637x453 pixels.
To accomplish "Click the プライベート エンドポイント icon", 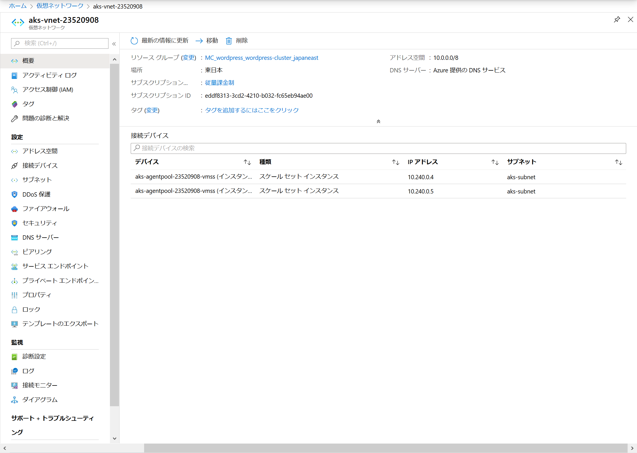I will click(x=15, y=281).
